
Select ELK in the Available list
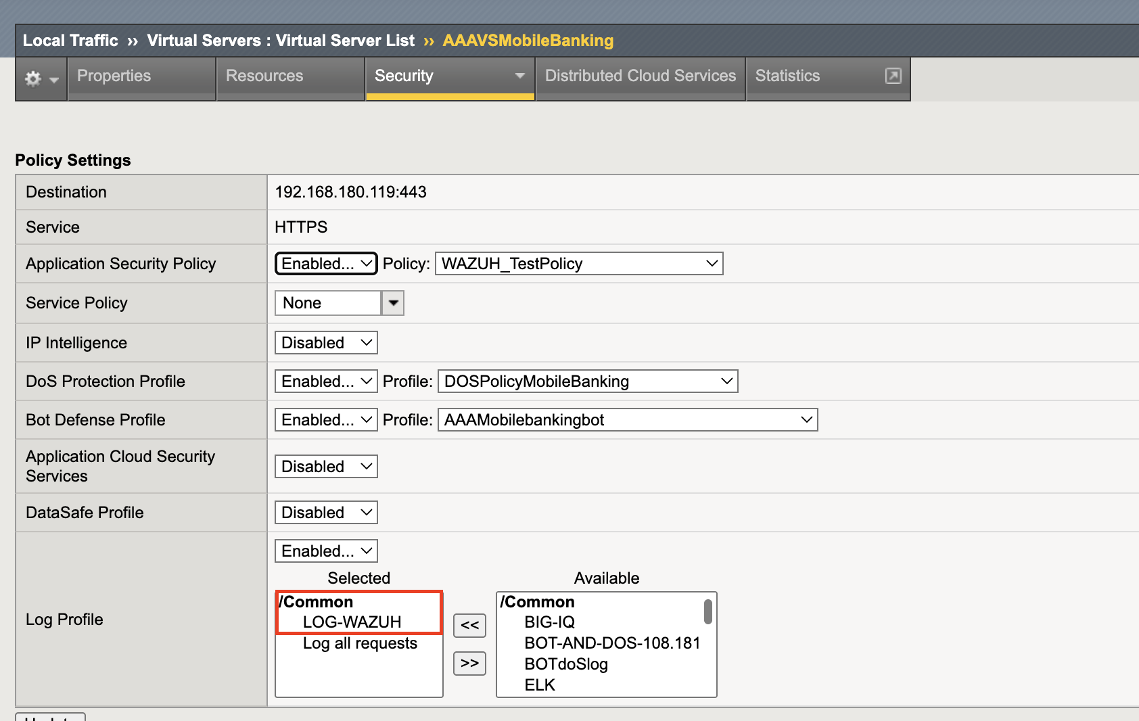point(540,684)
